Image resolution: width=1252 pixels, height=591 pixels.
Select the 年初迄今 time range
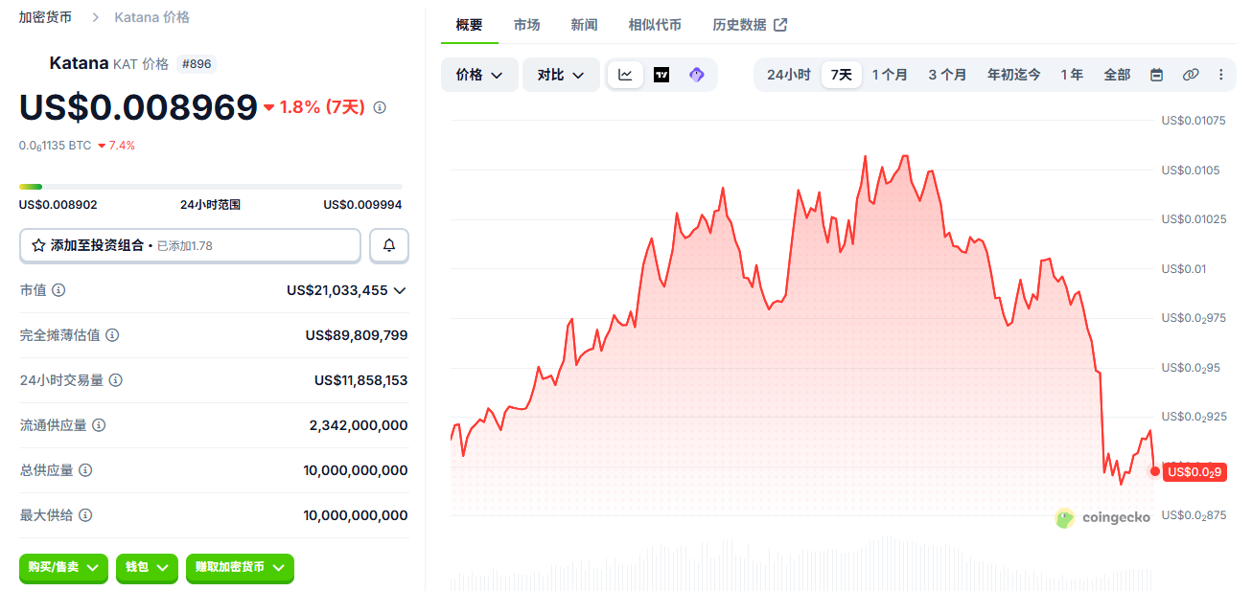click(x=1014, y=75)
